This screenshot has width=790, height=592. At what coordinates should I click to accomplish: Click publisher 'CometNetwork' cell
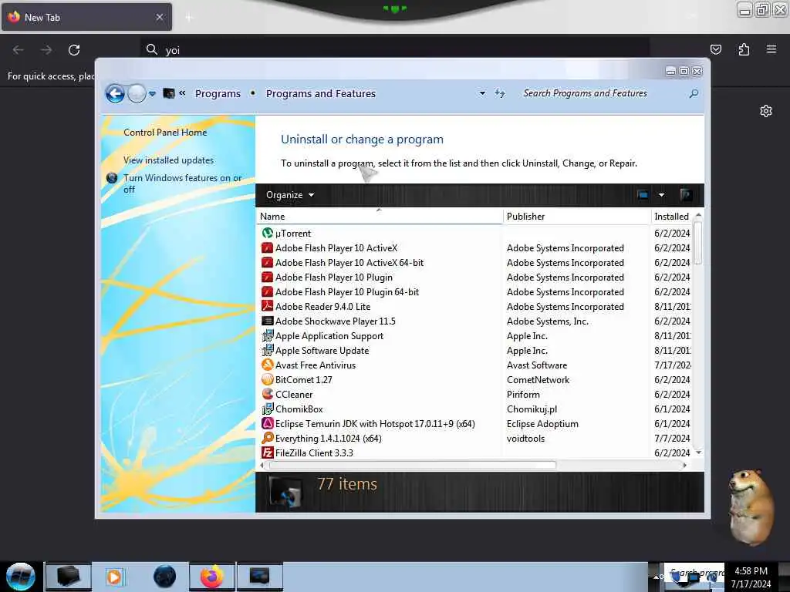538,379
